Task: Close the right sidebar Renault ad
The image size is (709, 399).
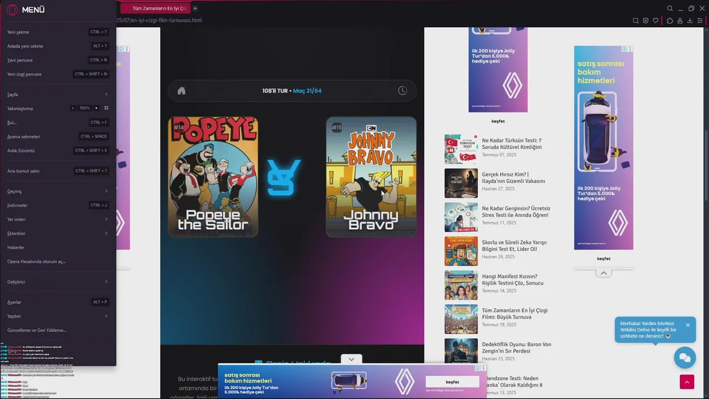Action: coord(630,49)
